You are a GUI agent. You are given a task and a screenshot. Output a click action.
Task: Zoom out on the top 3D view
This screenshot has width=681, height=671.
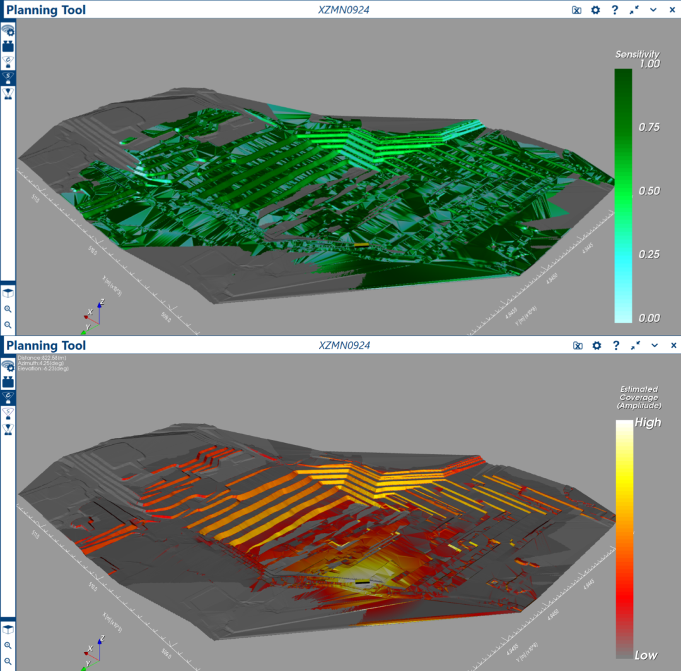click(x=8, y=325)
